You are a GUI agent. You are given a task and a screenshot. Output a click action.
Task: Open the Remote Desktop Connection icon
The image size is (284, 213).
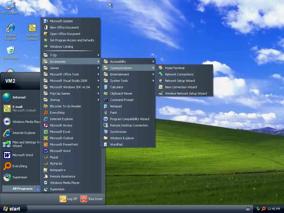(x=106, y=125)
